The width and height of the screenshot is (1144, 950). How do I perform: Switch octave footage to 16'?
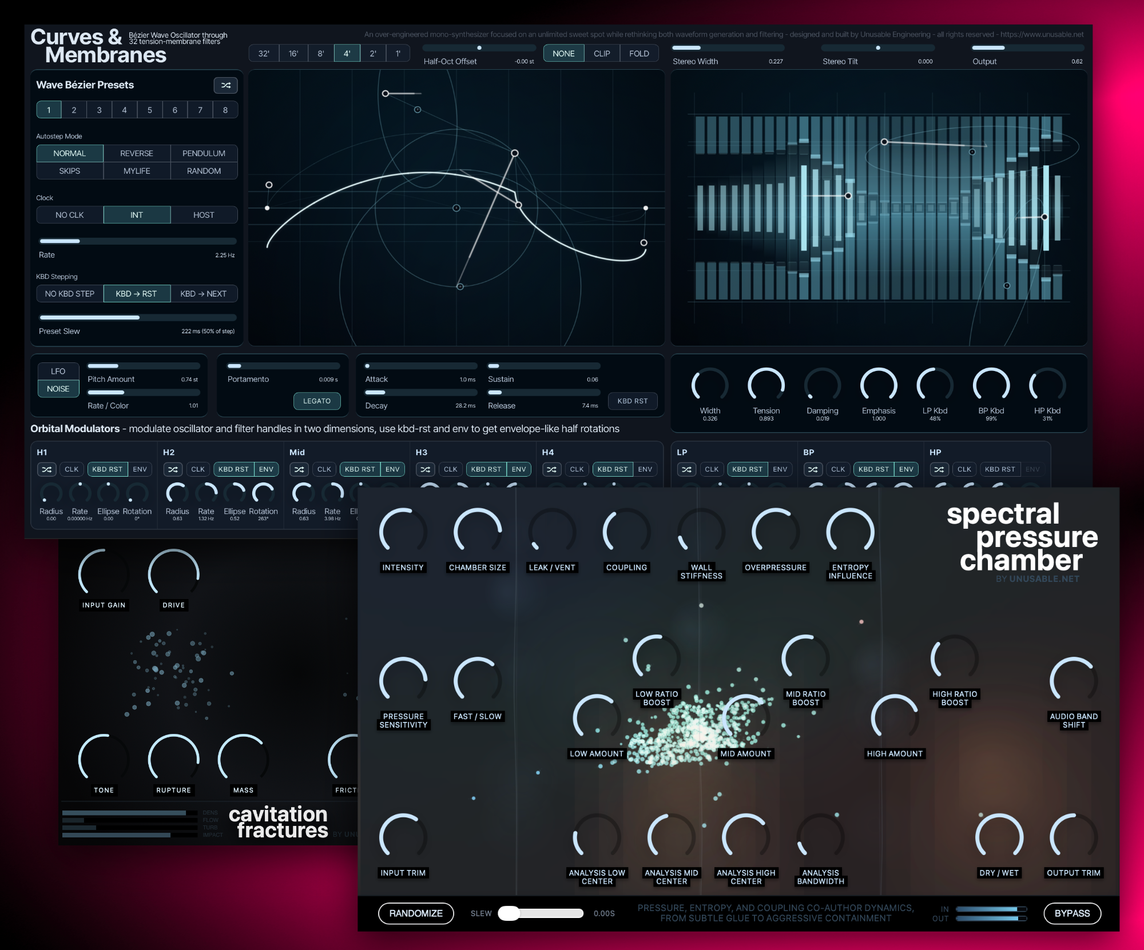pos(293,53)
